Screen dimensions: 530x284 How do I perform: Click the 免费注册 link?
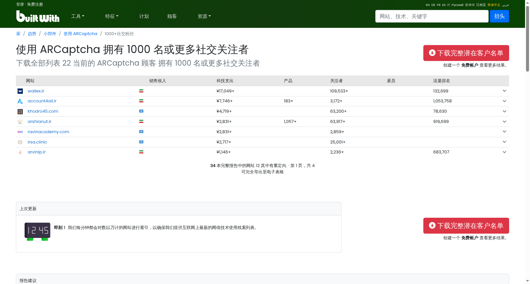pyautogui.click(x=35, y=4)
